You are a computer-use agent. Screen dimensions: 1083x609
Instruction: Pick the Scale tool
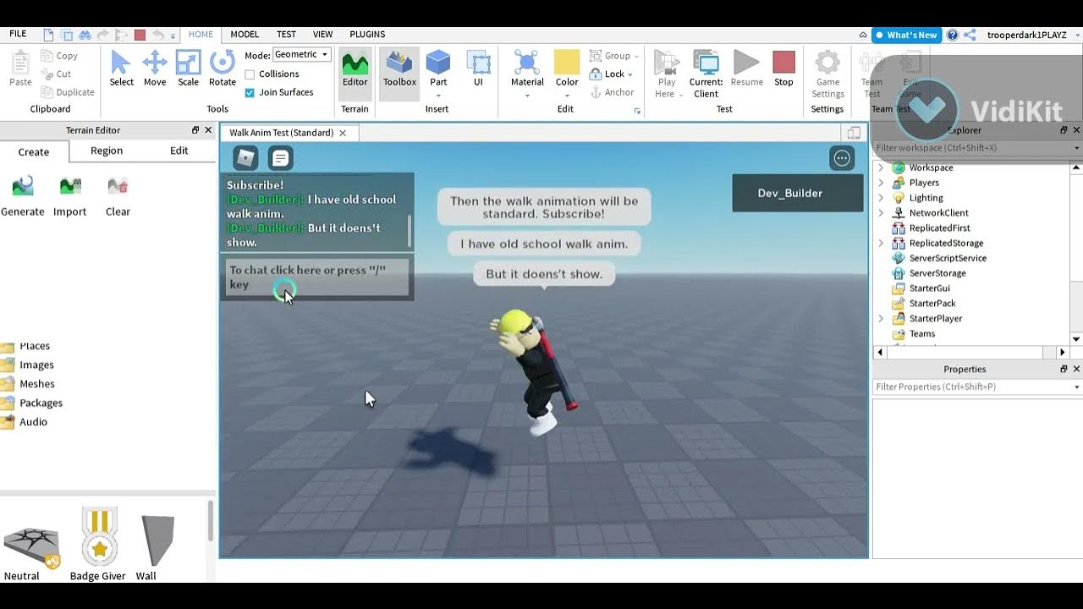[188, 69]
